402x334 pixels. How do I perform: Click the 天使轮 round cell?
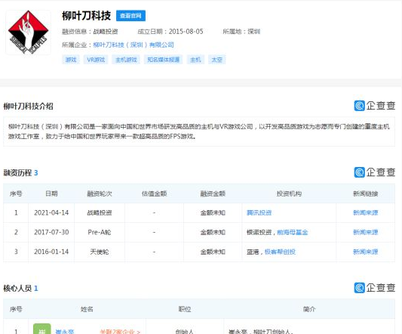pos(100,252)
